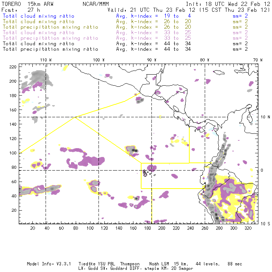Click the black "Total precipitation mixing ratio" legend line
272x272 pixels.
pos(50,49)
